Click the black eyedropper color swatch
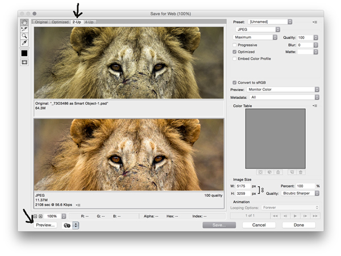 (x=24, y=53)
